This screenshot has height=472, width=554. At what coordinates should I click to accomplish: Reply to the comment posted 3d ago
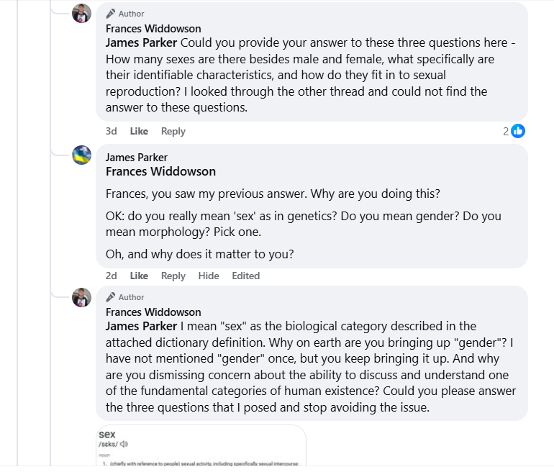tap(173, 131)
